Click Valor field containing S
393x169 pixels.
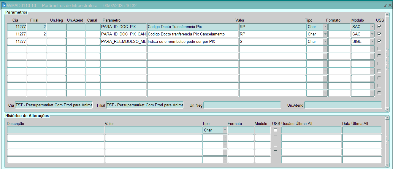point(272,41)
